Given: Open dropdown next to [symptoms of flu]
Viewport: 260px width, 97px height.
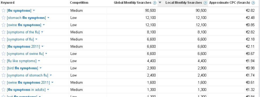Looking at the screenshot, I should (36, 39).
